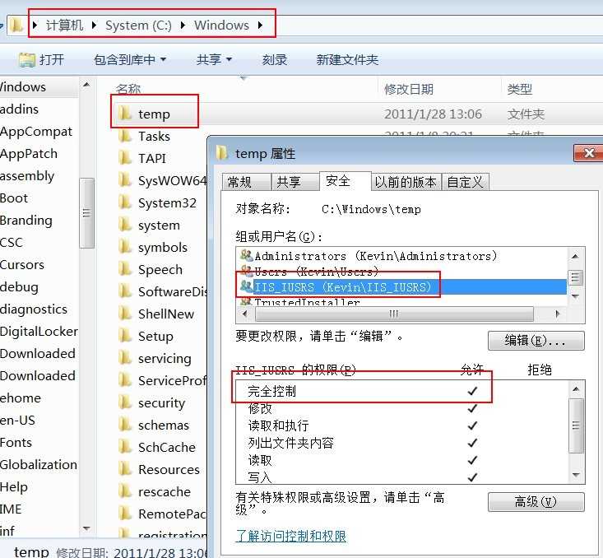The width and height of the screenshot is (603, 558).
Task: Click the 高级(V) button
Action: [536, 502]
